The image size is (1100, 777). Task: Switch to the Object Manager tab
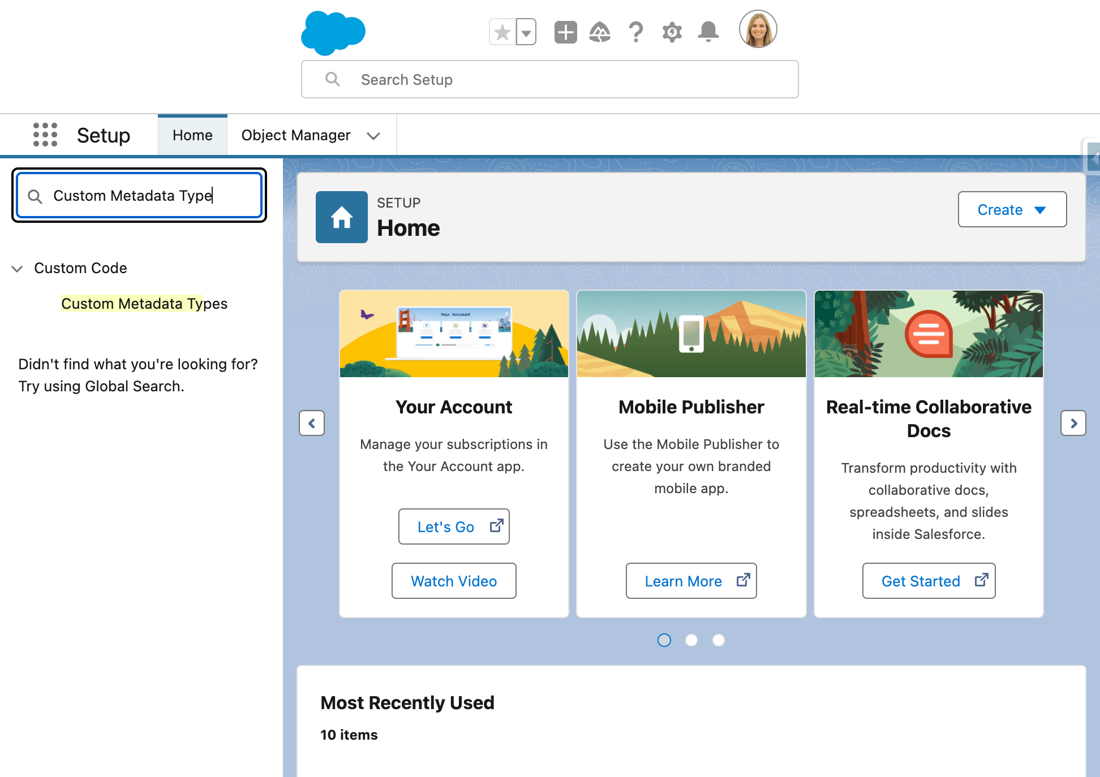coord(296,135)
